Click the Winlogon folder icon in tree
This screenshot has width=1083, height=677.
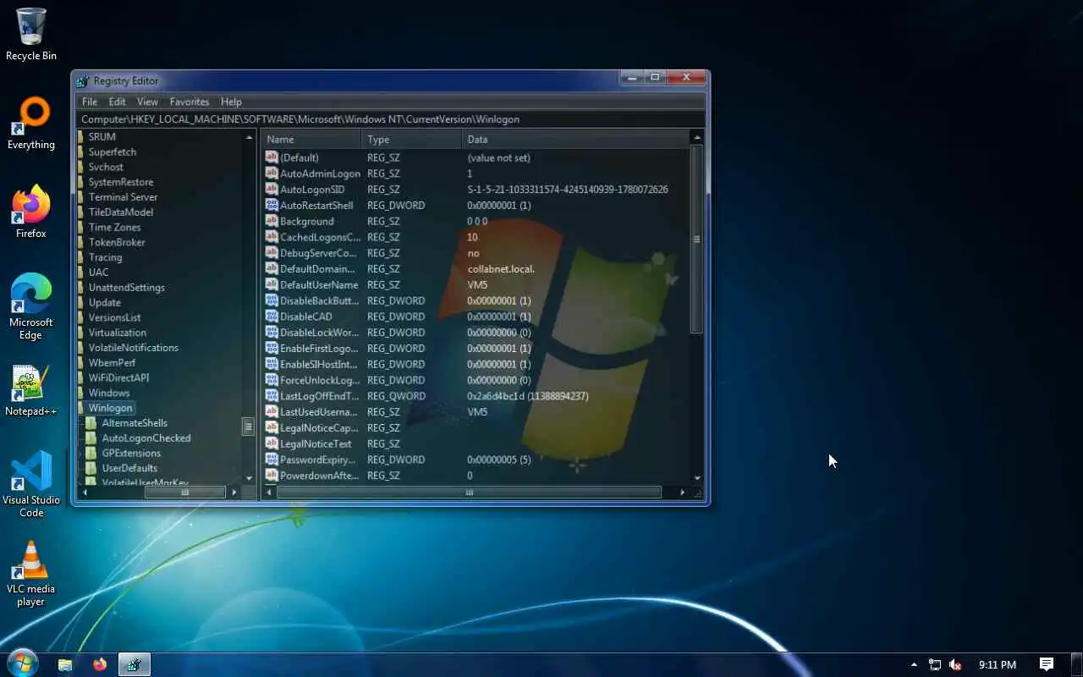(81, 408)
